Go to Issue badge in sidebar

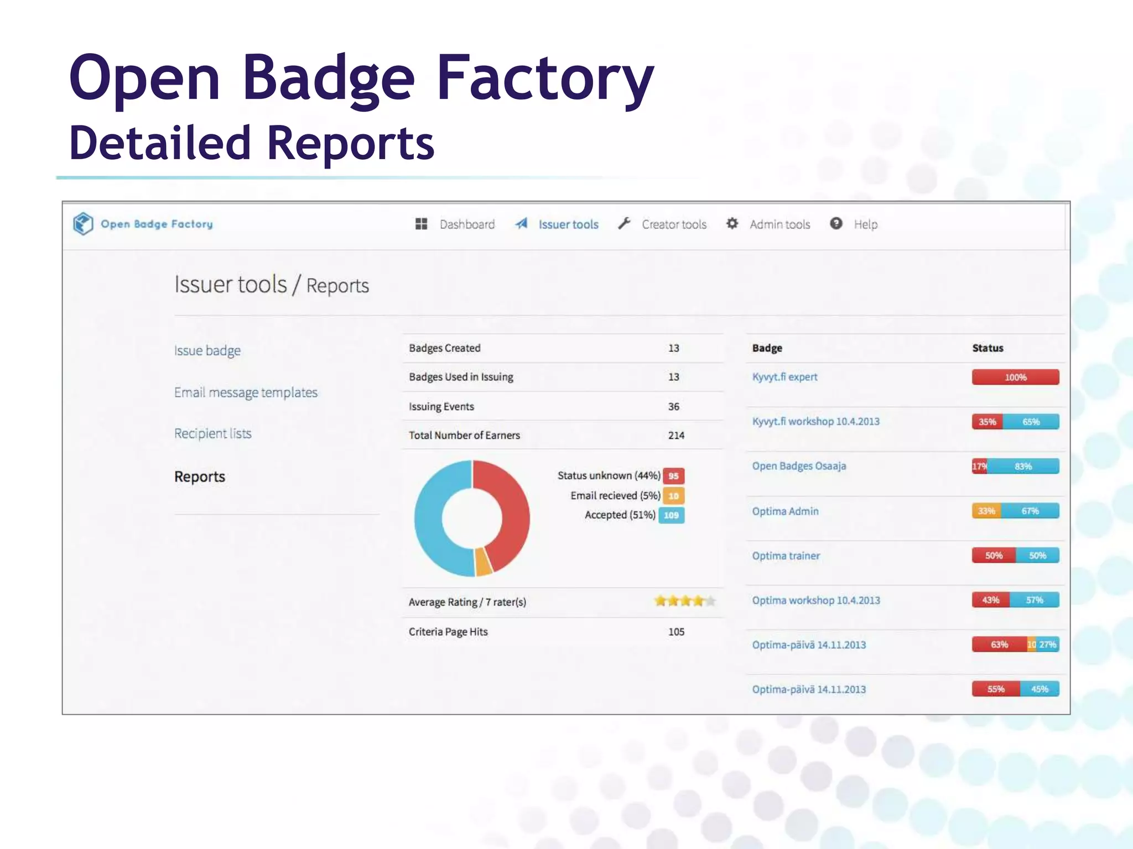[207, 351]
